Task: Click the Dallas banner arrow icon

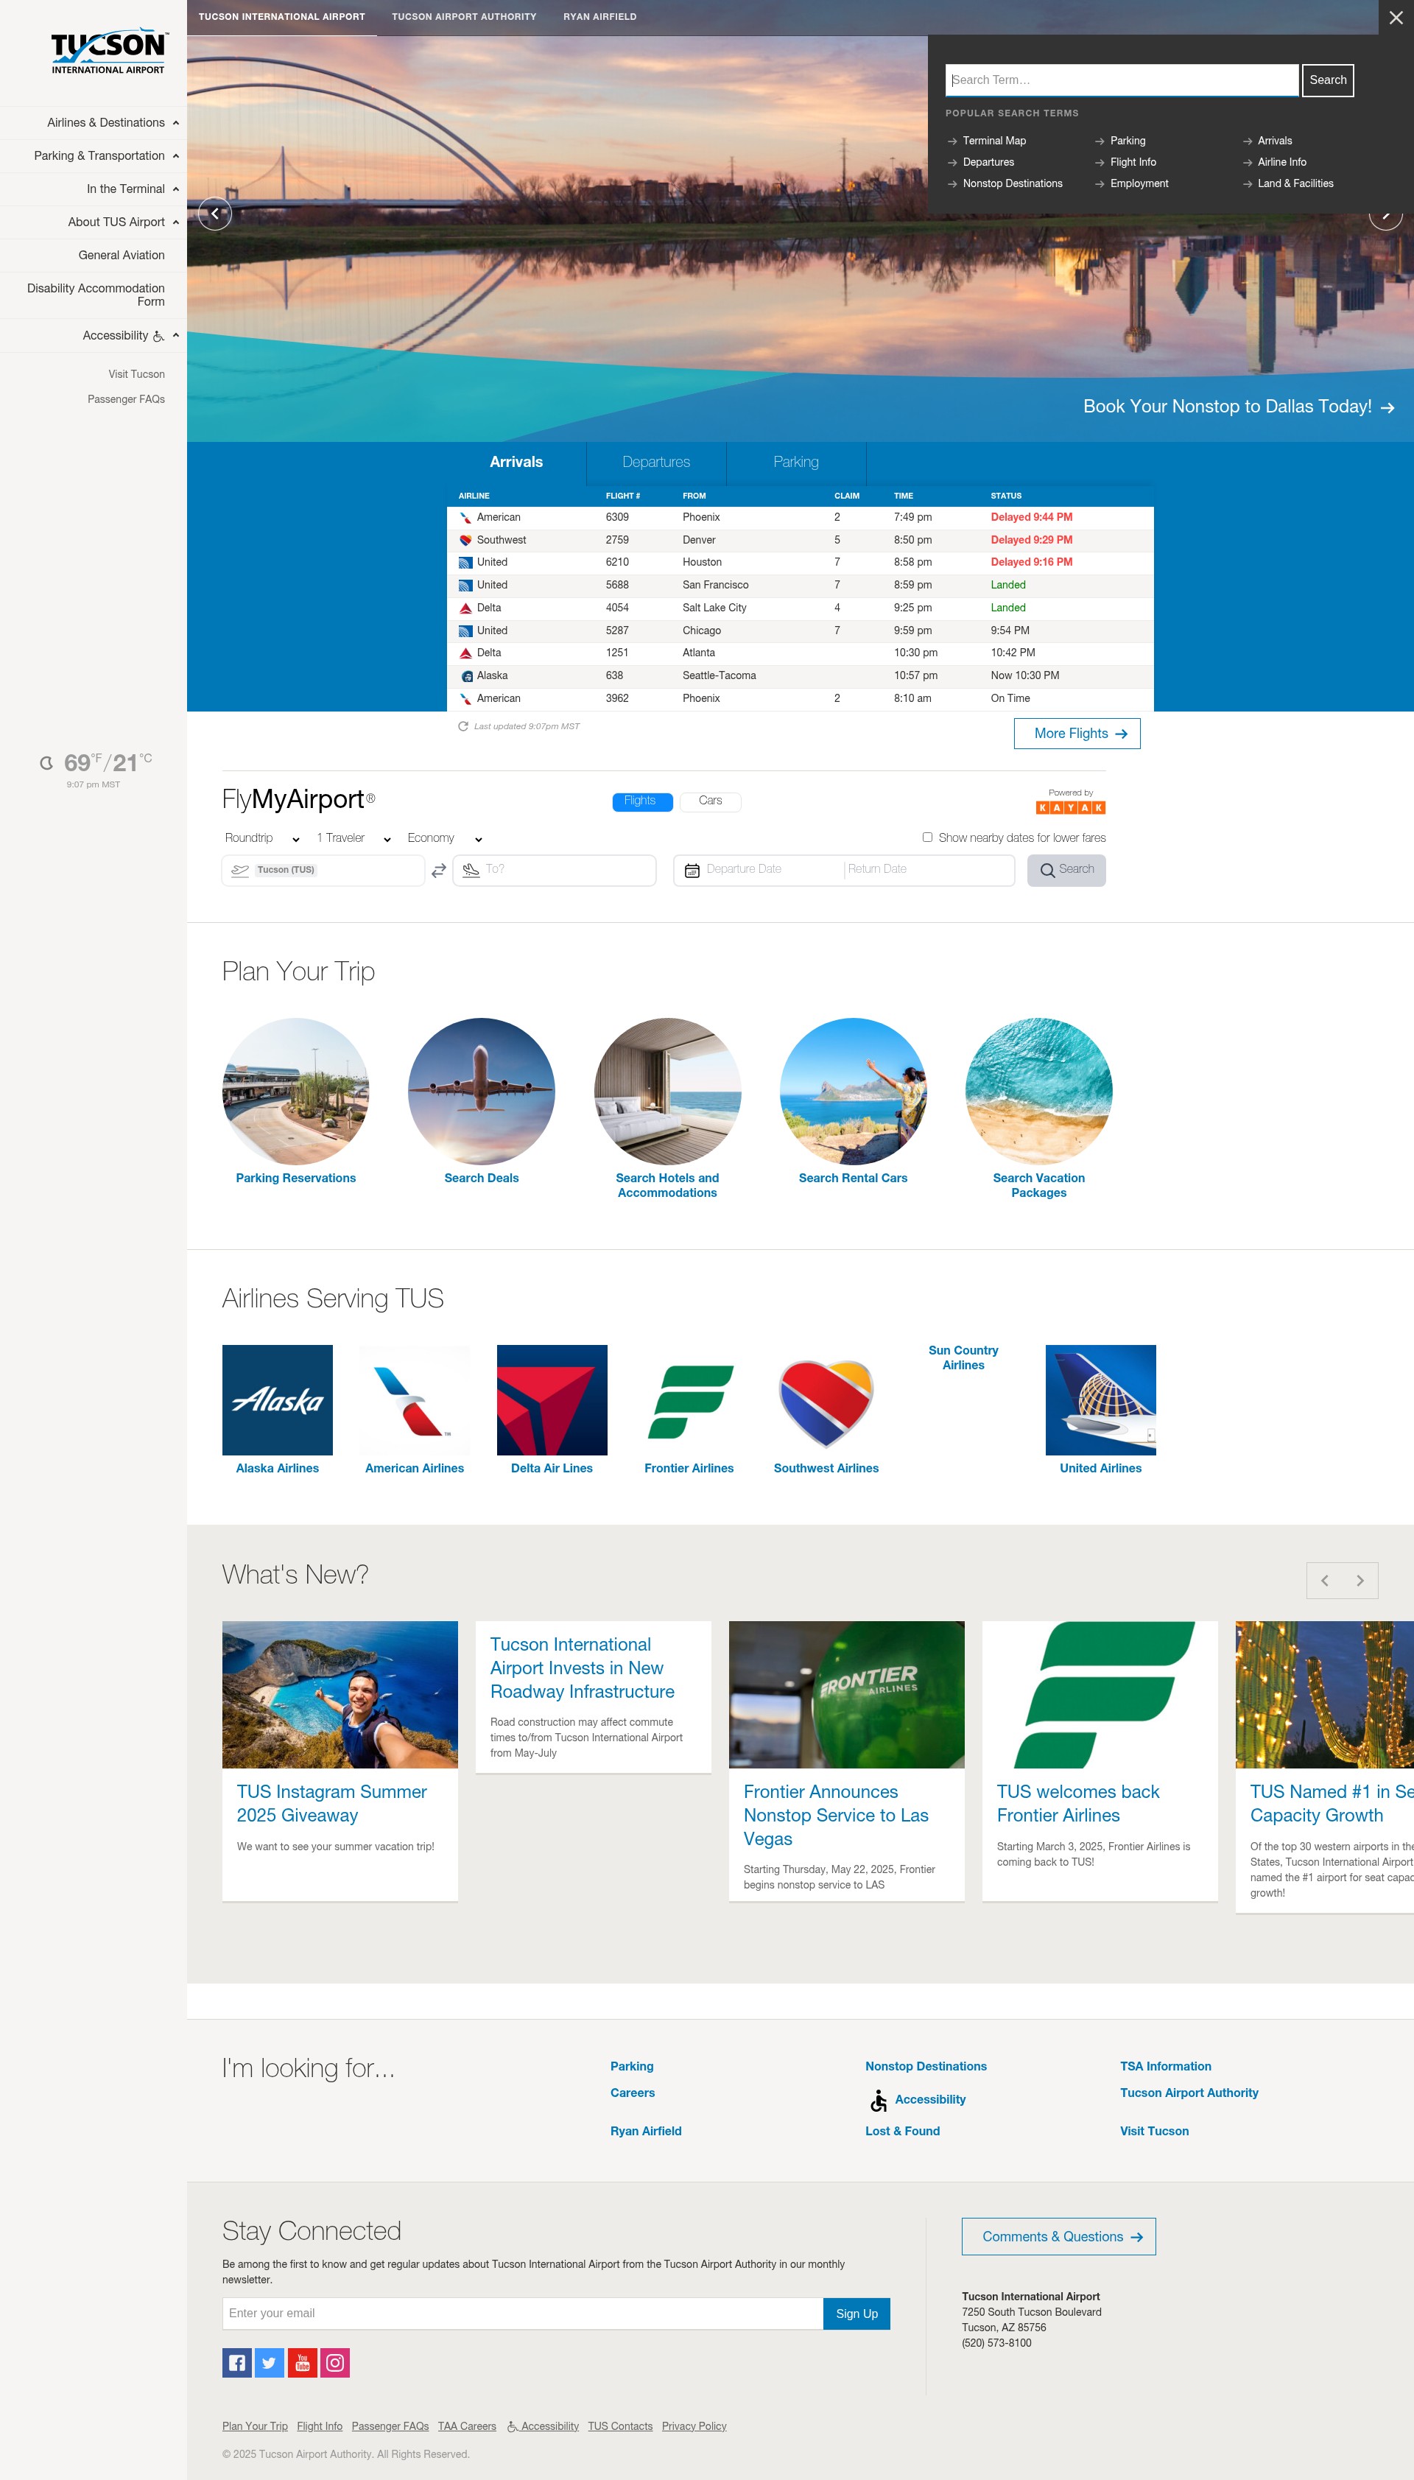Action: [1387, 408]
